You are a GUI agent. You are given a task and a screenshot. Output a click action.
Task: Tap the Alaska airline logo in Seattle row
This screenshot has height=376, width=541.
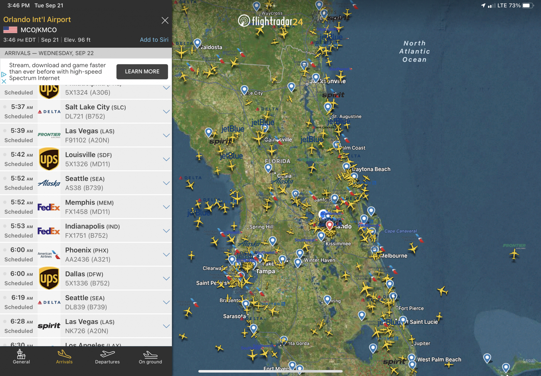click(49, 183)
